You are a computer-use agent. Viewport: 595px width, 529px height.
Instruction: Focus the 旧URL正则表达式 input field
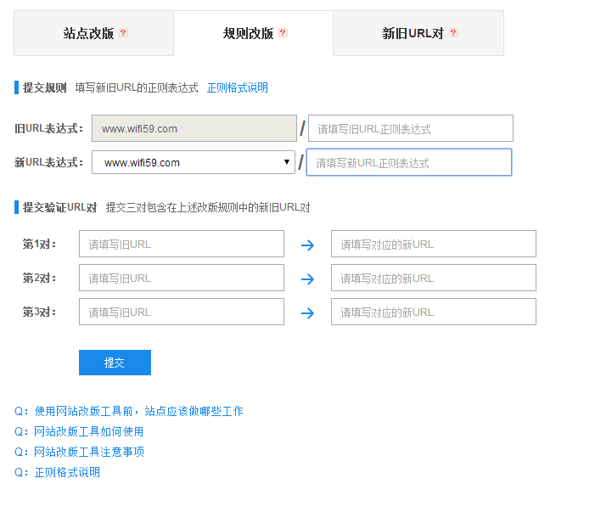point(411,128)
